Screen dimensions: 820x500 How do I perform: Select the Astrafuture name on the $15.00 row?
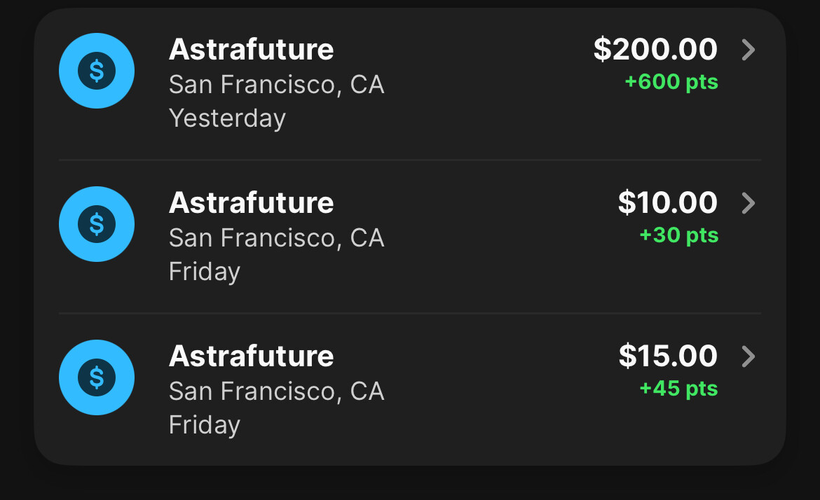click(251, 356)
